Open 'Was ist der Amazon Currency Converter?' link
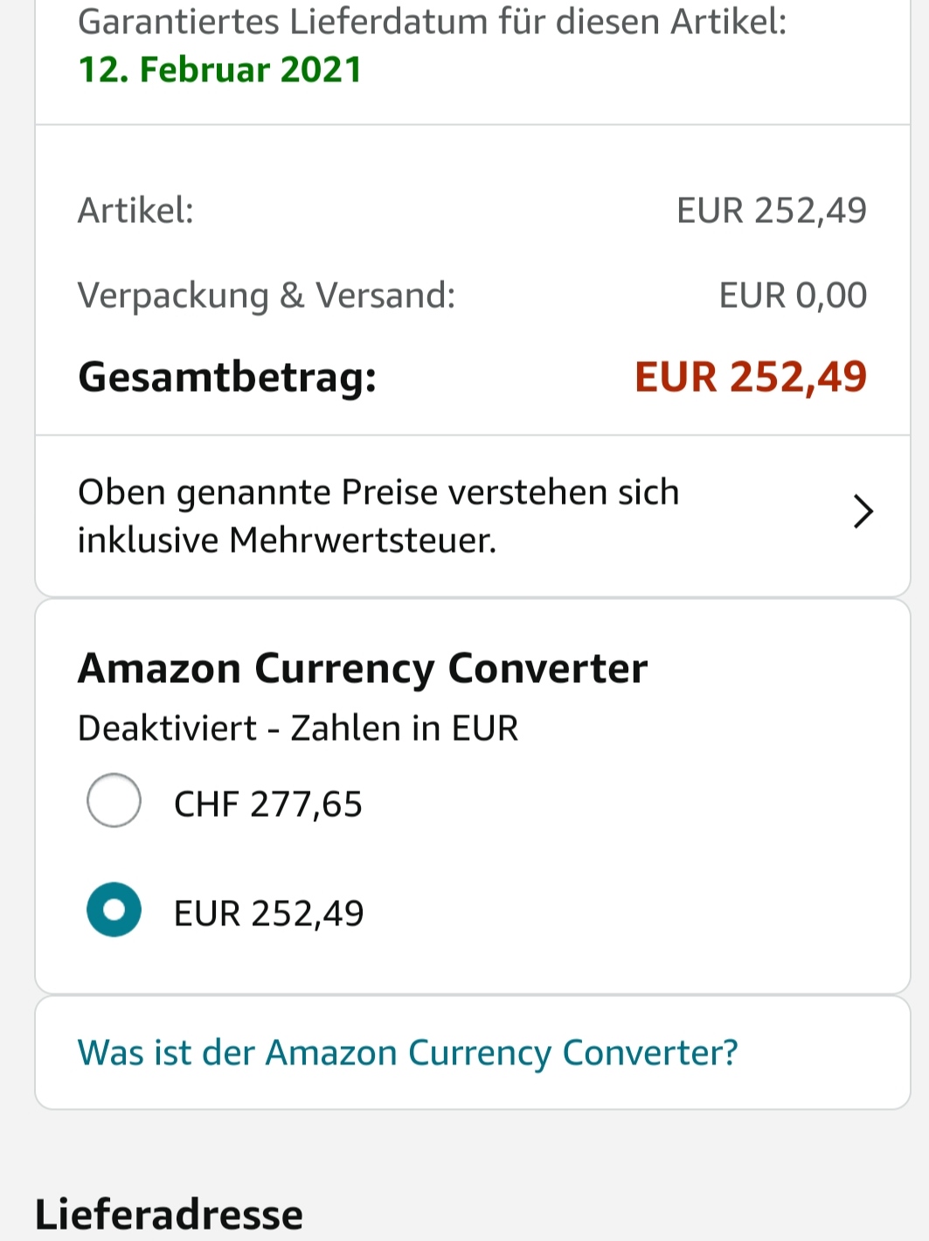929x1241 pixels. (407, 1053)
